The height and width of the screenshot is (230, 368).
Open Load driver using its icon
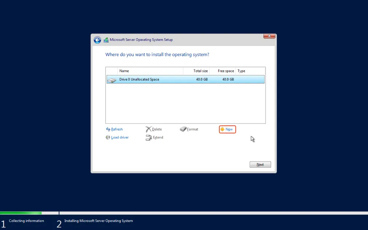[108, 137]
